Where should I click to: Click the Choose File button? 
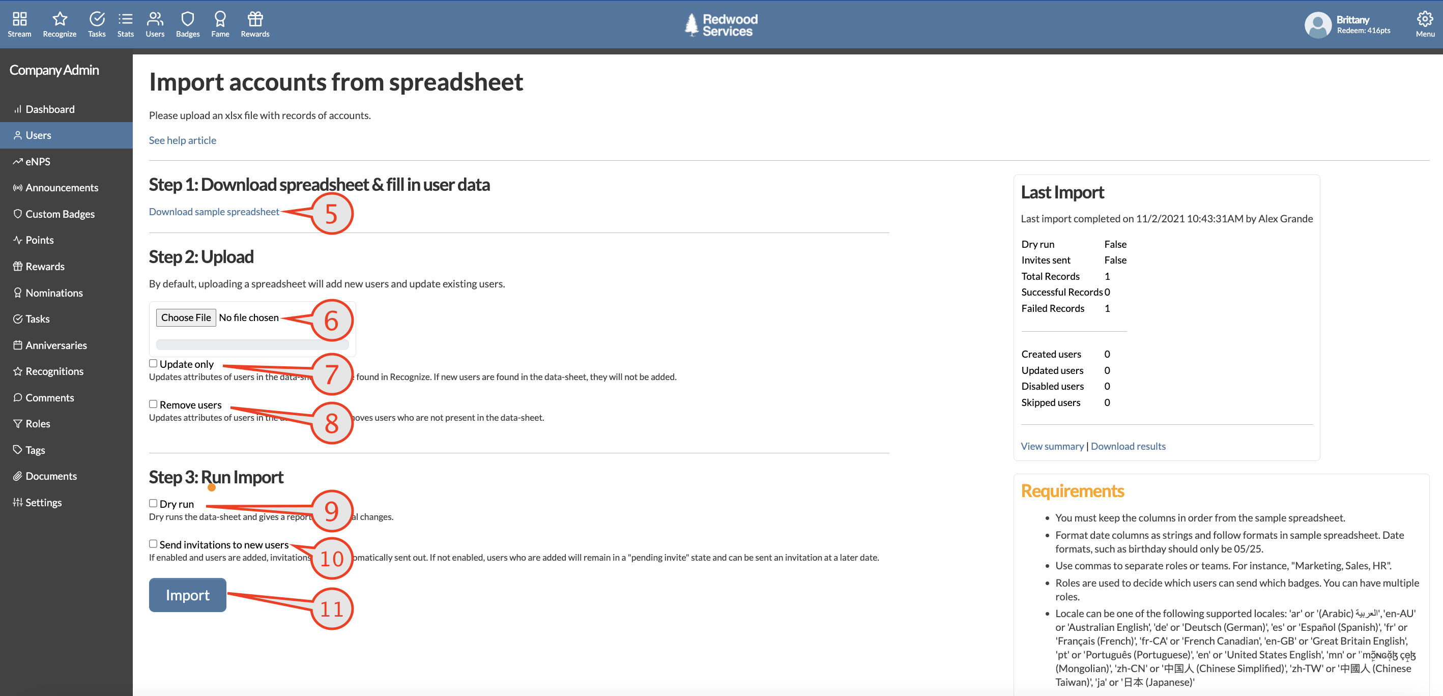coord(186,317)
